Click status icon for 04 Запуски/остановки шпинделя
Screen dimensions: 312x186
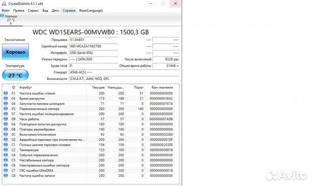(6, 104)
